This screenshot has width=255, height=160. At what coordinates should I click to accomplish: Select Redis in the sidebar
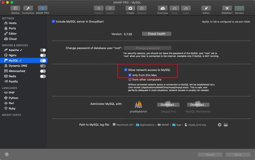point(10,76)
